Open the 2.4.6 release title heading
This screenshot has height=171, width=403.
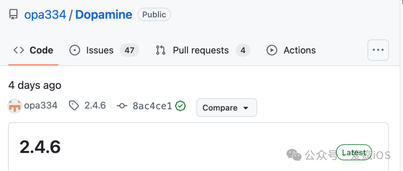[x=40, y=147]
